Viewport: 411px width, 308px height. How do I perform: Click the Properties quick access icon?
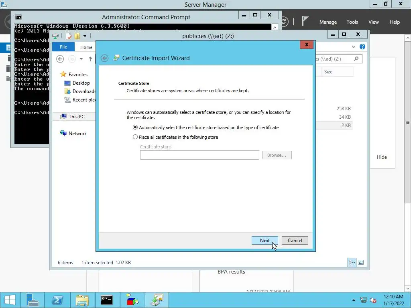click(68, 36)
